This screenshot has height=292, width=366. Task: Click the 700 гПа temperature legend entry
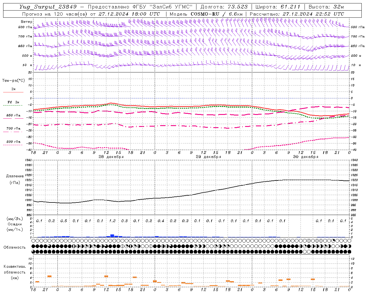(13, 129)
